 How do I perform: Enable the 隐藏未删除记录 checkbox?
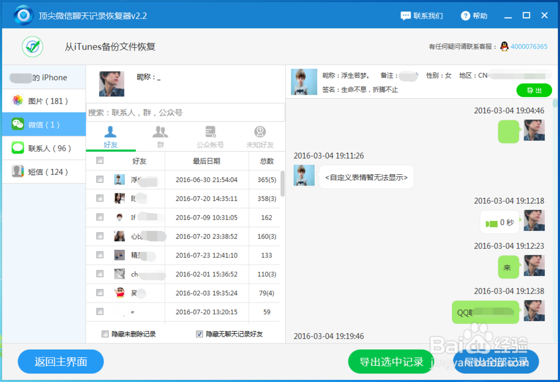point(105,334)
